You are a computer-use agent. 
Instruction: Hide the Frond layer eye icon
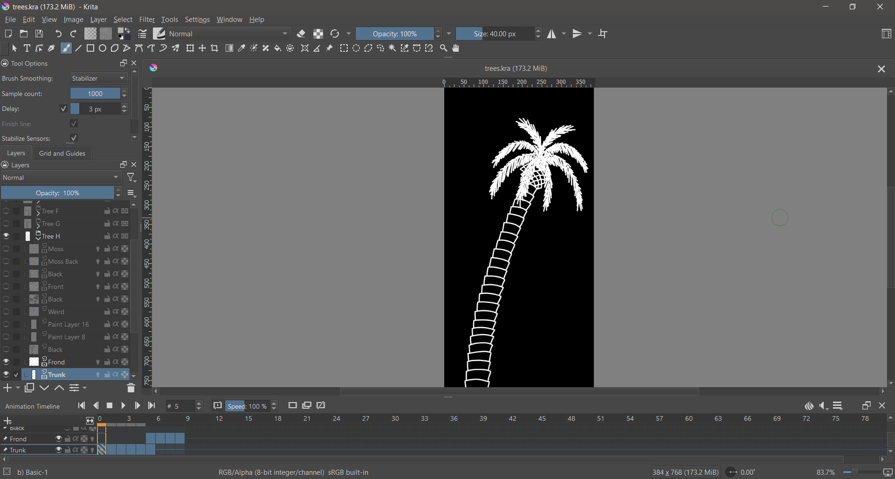[6, 362]
